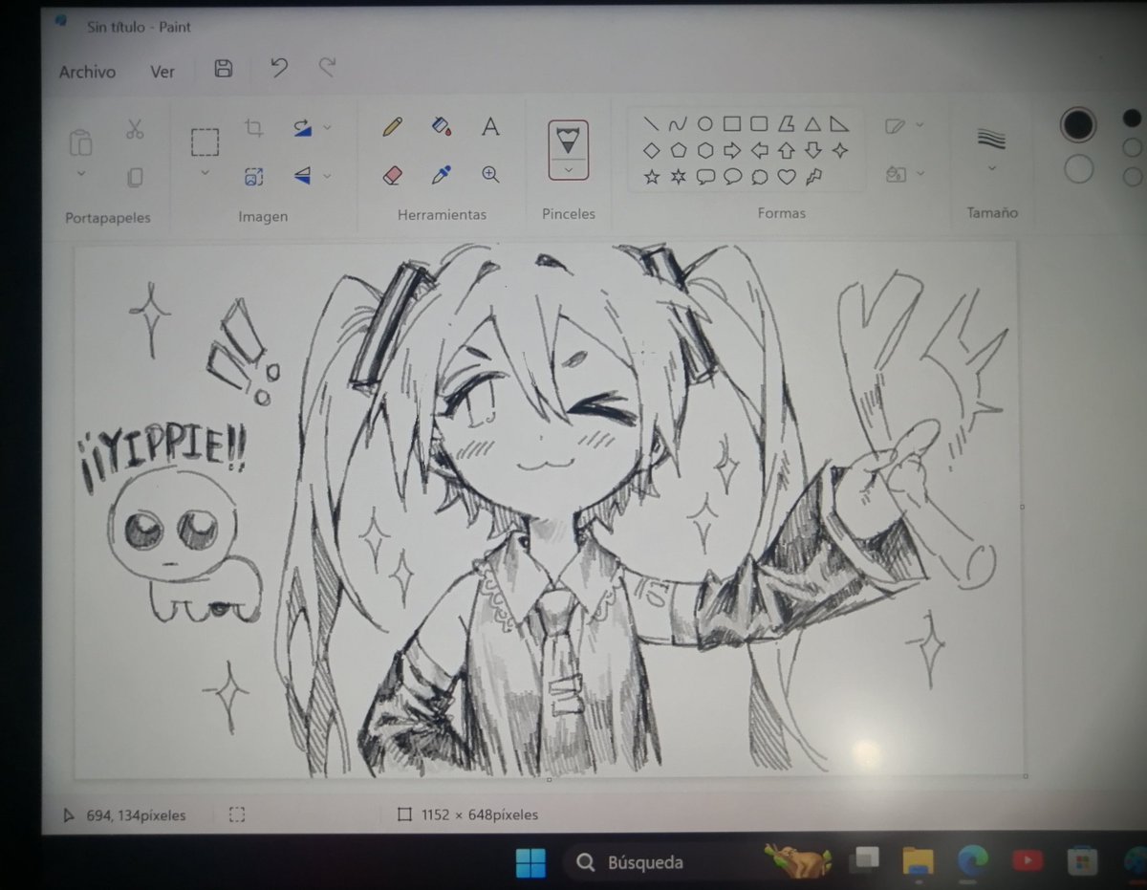Viewport: 1147px width, 890px height.
Task: Open Microsoft Edge from the taskbar
Action: coord(973,861)
